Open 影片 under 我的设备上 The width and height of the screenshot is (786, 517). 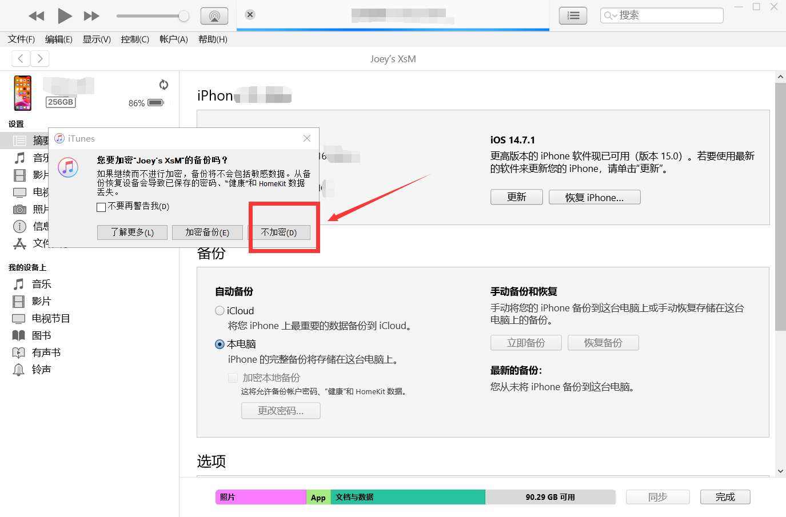pos(41,301)
